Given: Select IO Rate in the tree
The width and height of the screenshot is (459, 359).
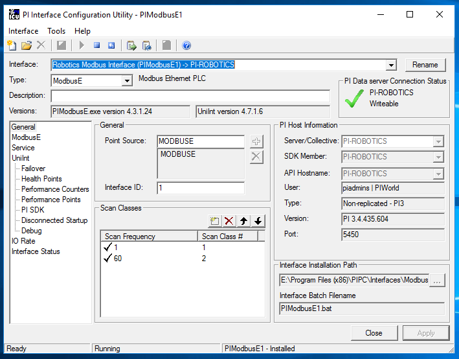Looking at the screenshot, I should coord(23,241).
